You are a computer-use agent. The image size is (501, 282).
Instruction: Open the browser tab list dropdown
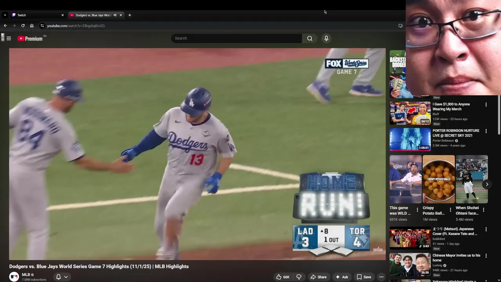coord(5,15)
